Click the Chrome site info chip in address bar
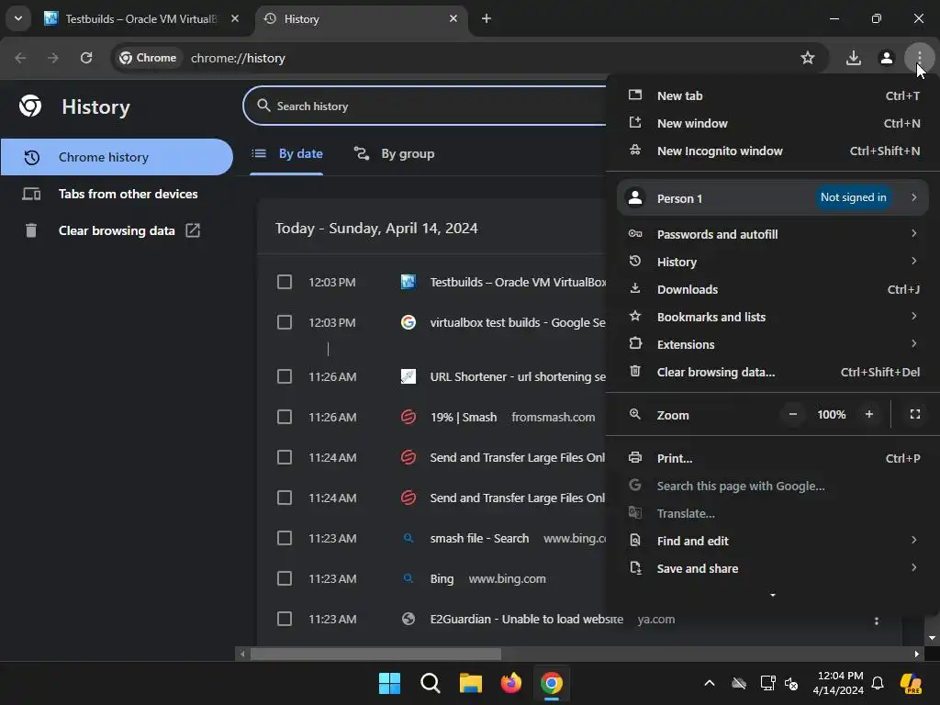Viewport: 940px width, 705px height. (148, 58)
